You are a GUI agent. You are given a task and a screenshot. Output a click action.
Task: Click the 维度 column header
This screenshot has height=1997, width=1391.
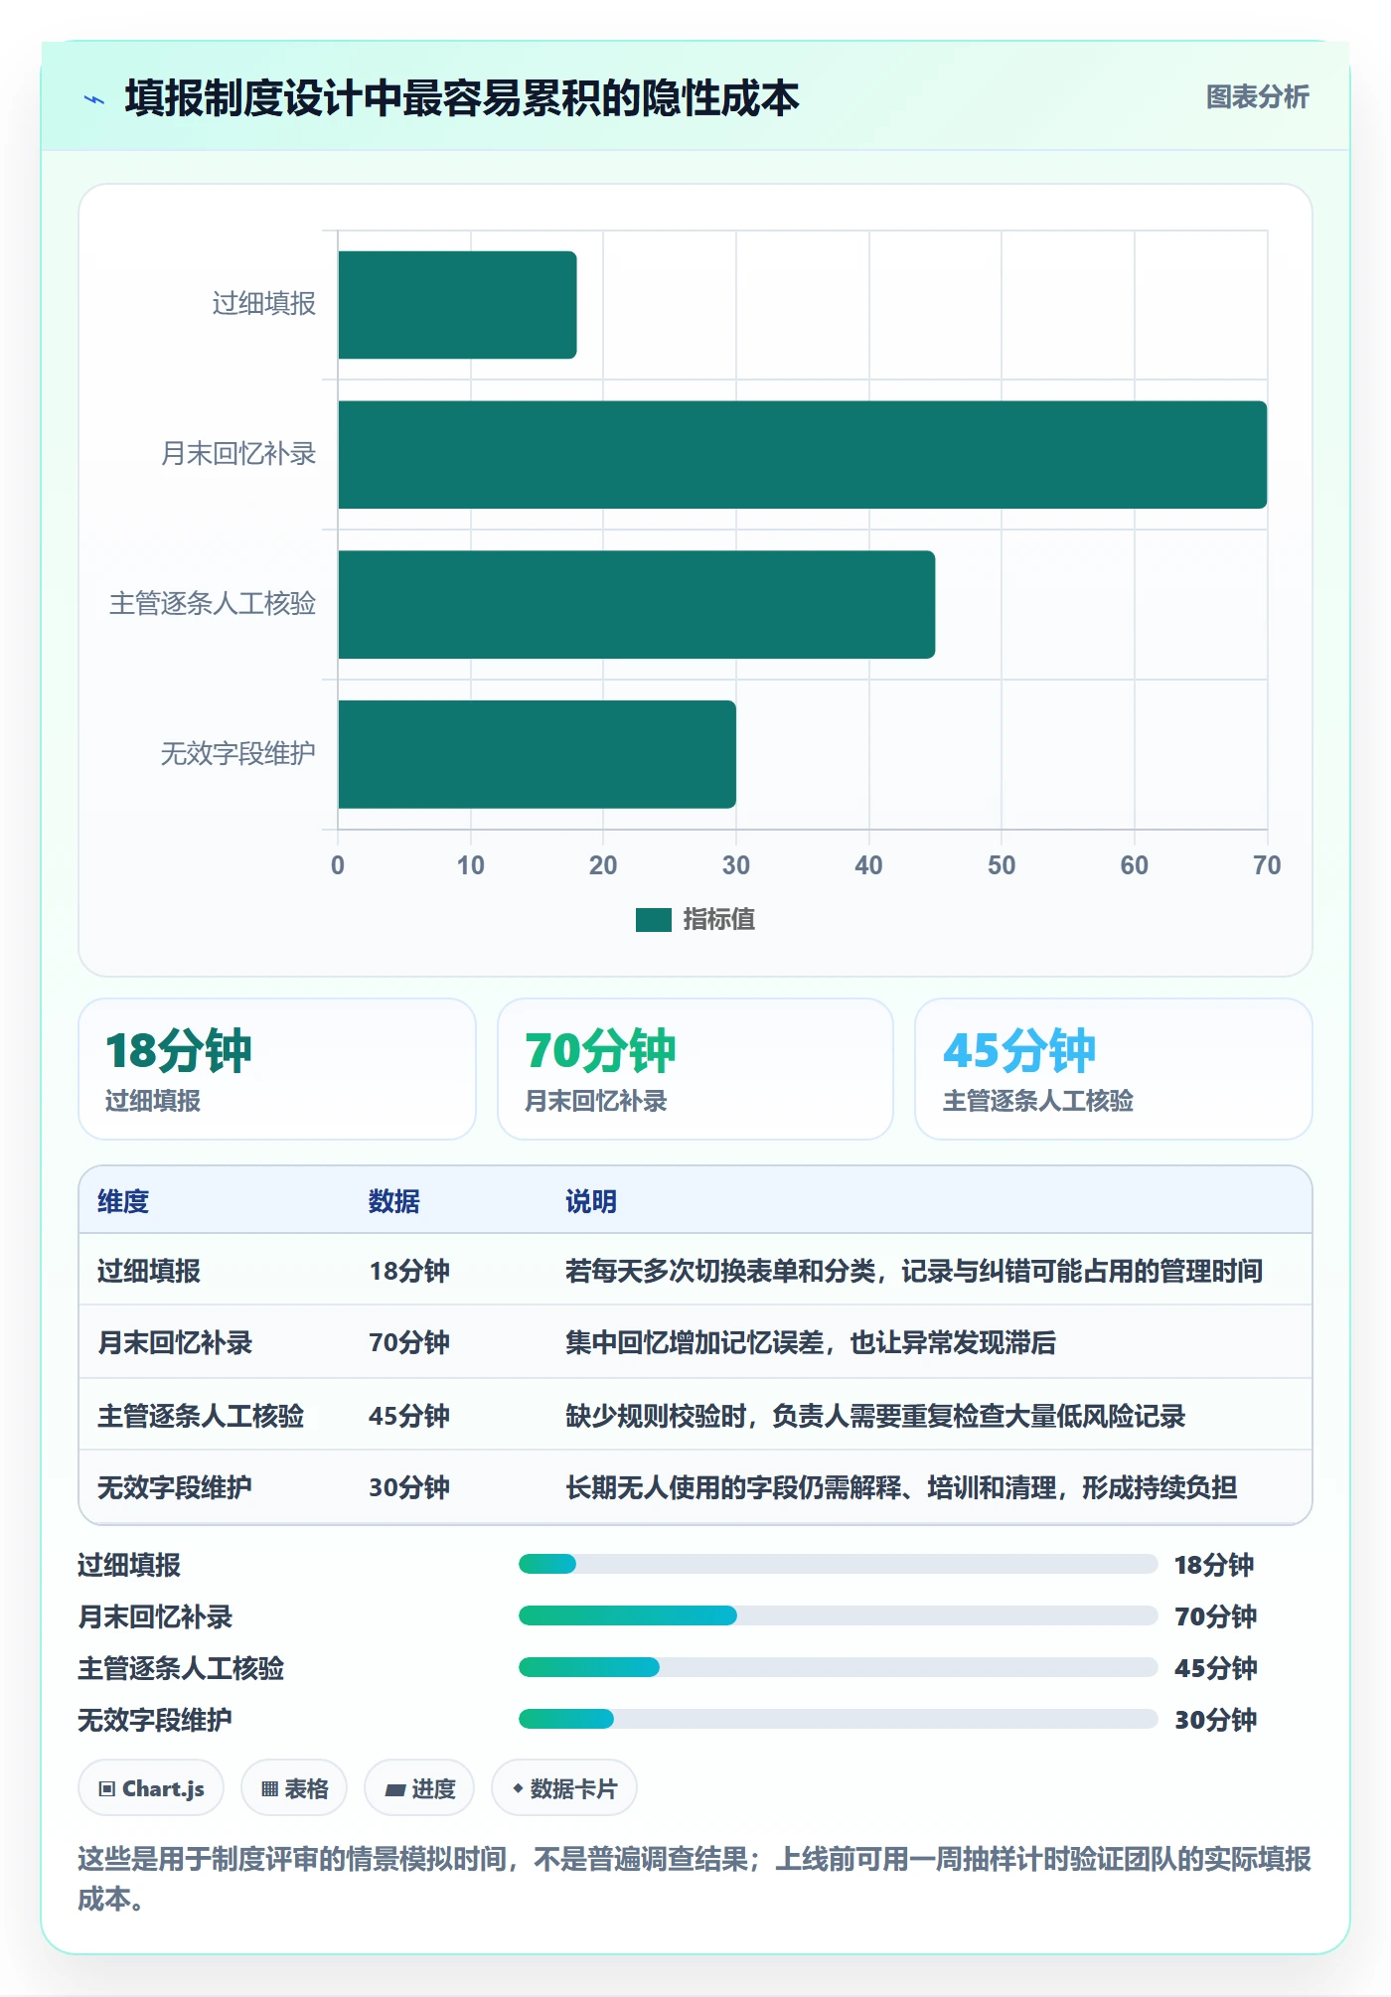click(123, 1201)
